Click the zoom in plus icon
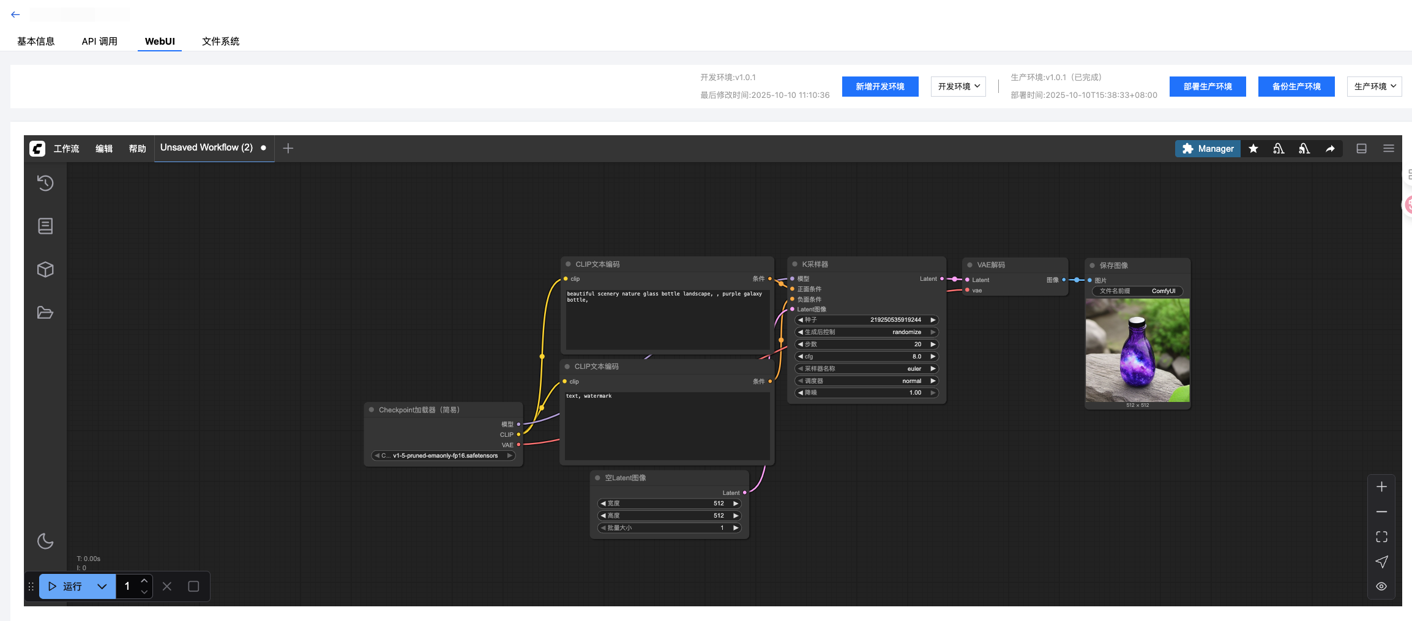This screenshot has width=1412, height=621. point(1381,486)
